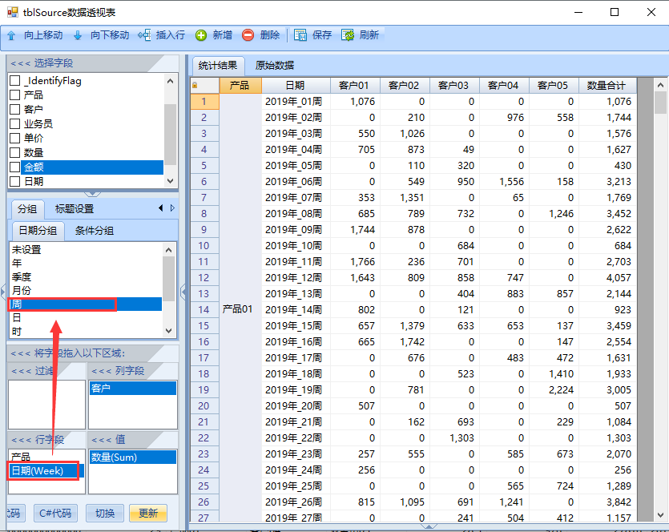Click the 客户01 column header
Viewport: 669px width, 532px height.
point(355,85)
